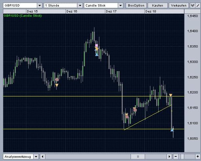Click the GBP/USD symbol field
Viewport: 201px width, 161px height.
click(x=20, y=6)
